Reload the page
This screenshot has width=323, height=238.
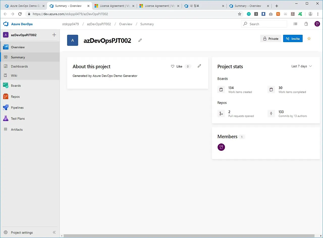pos(20,14)
